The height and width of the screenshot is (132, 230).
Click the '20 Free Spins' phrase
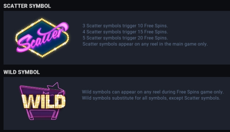[152, 38]
